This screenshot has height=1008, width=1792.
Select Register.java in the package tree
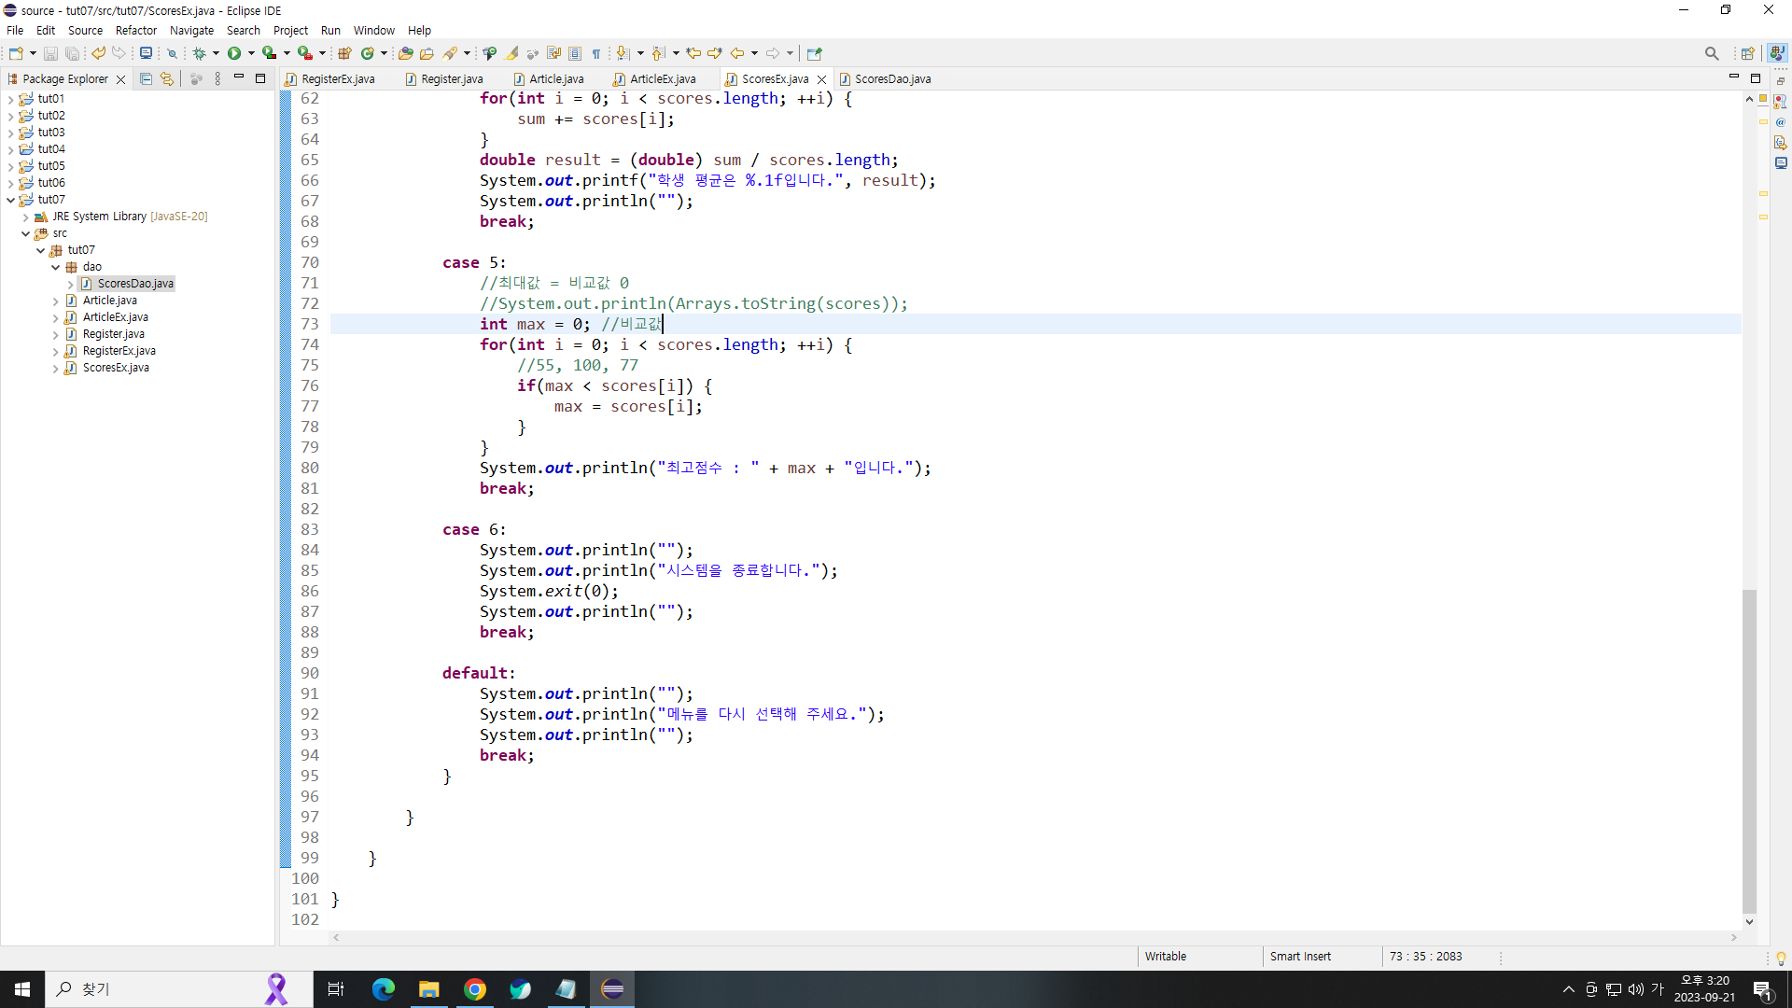point(113,334)
